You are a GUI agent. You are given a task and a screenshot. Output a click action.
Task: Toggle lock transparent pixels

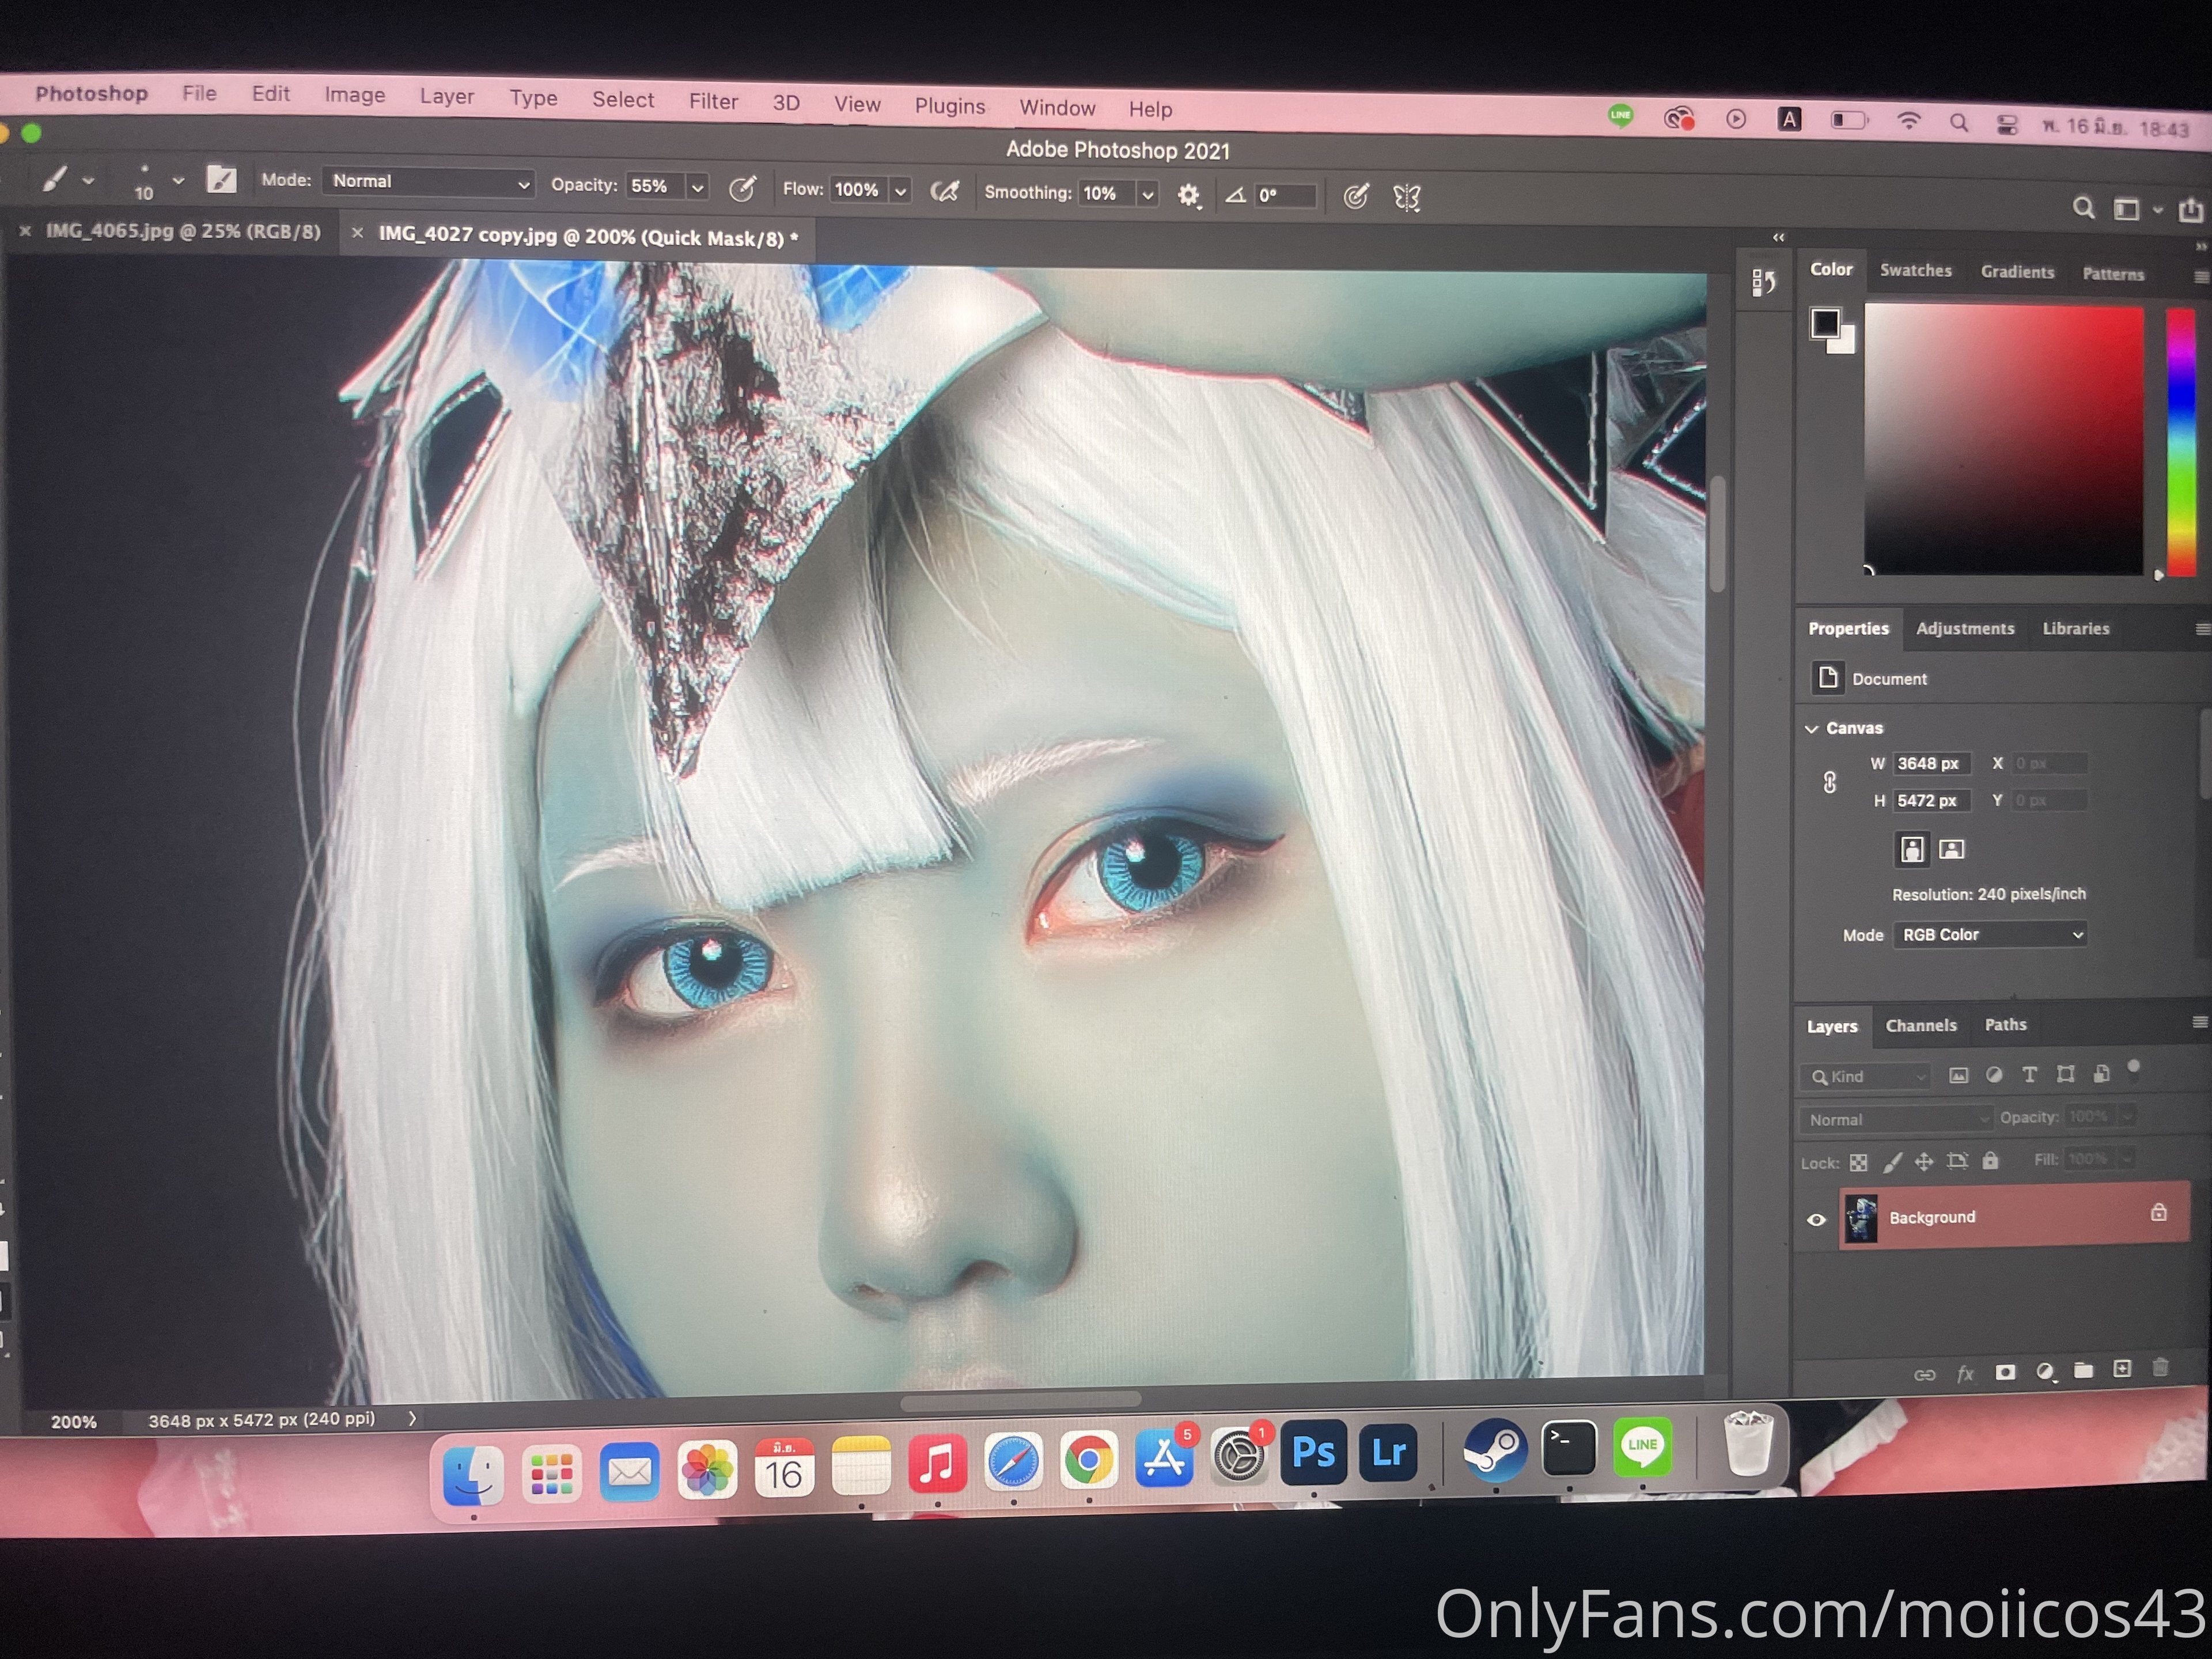point(1858,1163)
